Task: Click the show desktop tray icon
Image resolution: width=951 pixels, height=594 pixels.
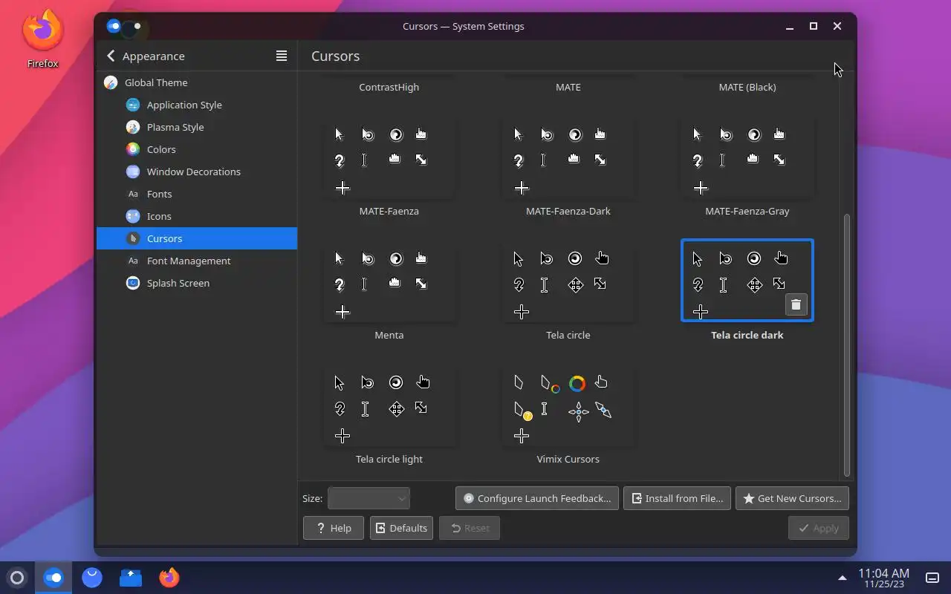Action: pos(932,578)
